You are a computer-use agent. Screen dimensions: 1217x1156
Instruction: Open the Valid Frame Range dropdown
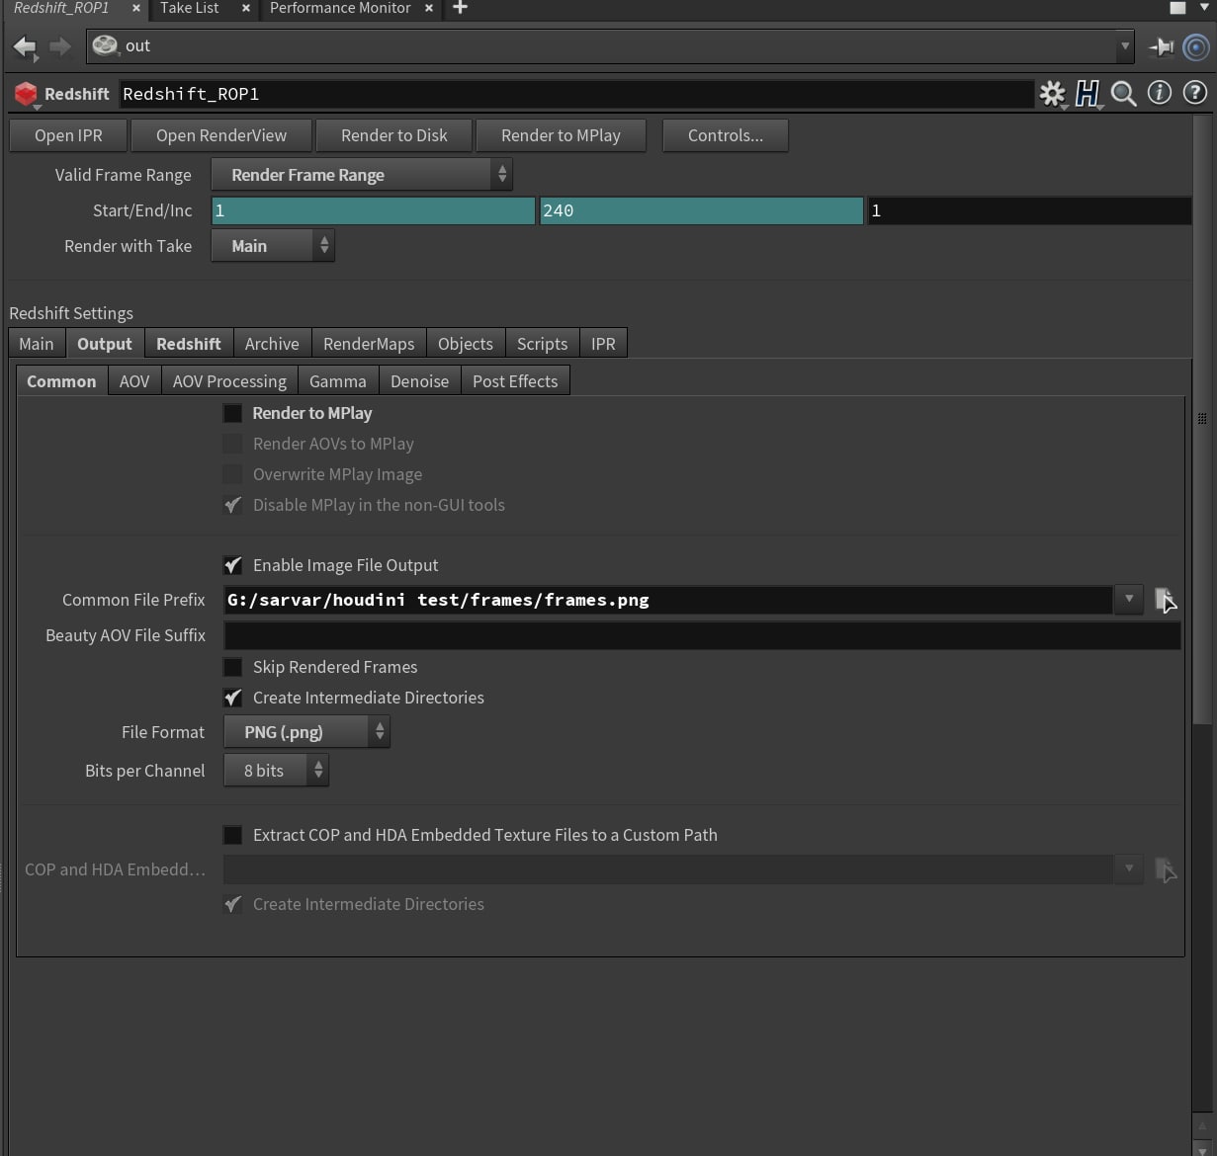[362, 175]
